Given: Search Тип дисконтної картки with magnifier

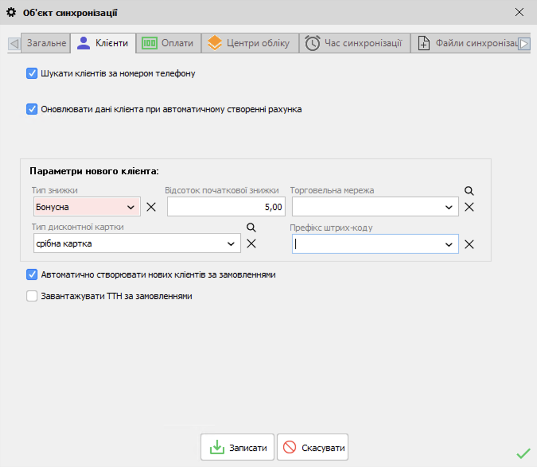Looking at the screenshot, I should pyautogui.click(x=251, y=227).
